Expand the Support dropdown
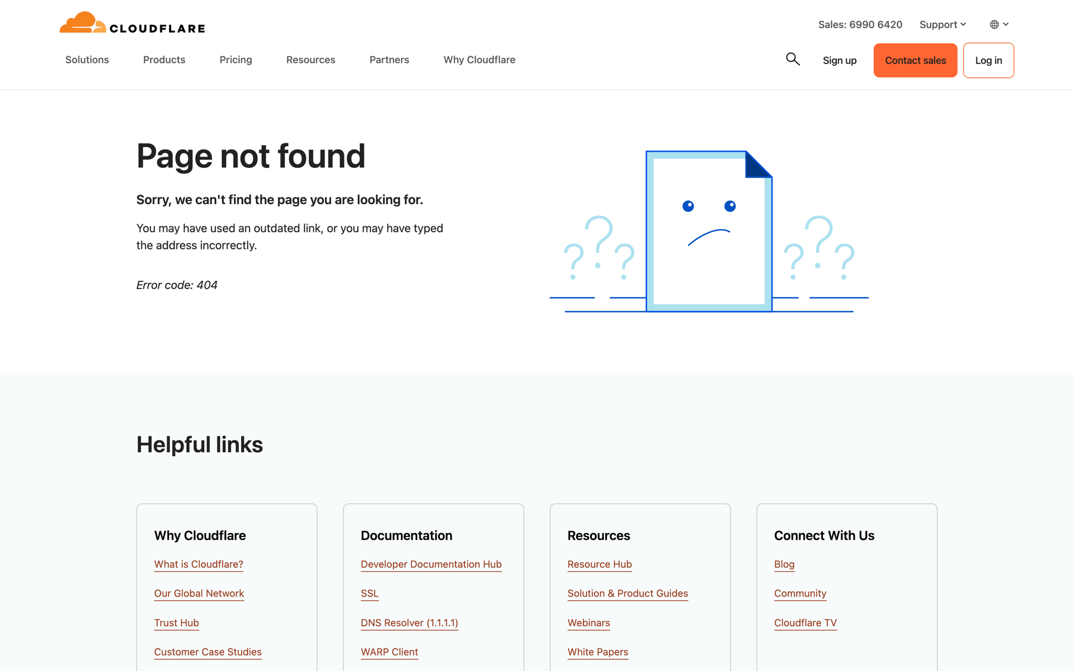 click(943, 25)
